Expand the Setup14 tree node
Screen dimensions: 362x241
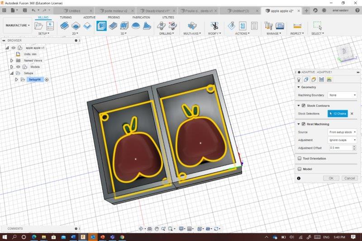tap(16, 80)
